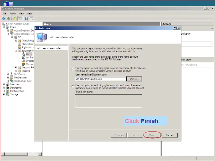
Task: Expand the Storage node
Action: point(4,94)
